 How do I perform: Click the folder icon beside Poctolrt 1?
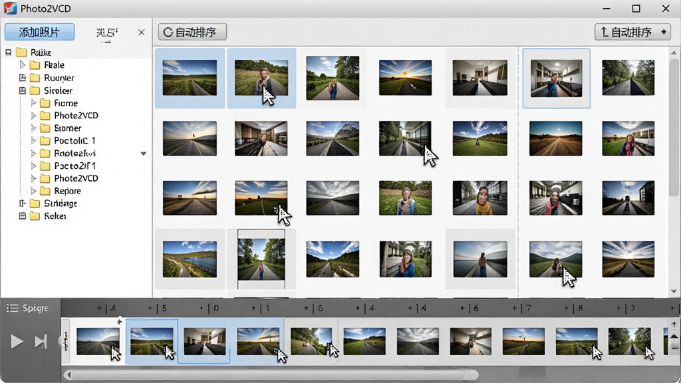pos(45,141)
